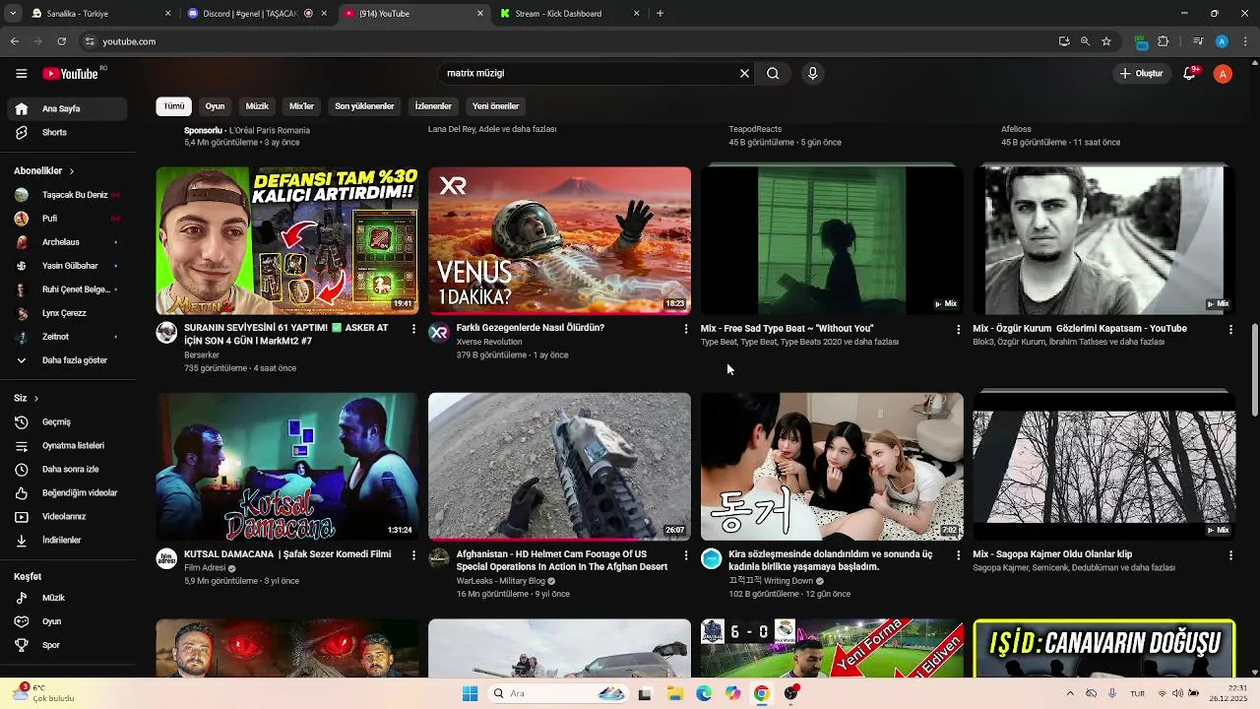Open the Chrome extensions puzzle icon
Viewport: 1260px width, 709px height.
pyautogui.click(x=1164, y=41)
